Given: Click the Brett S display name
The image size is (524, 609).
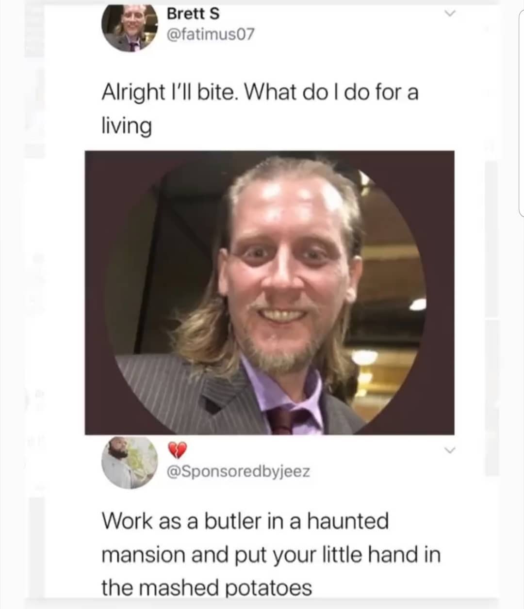Looking at the screenshot, I should (x=193, y=14).
